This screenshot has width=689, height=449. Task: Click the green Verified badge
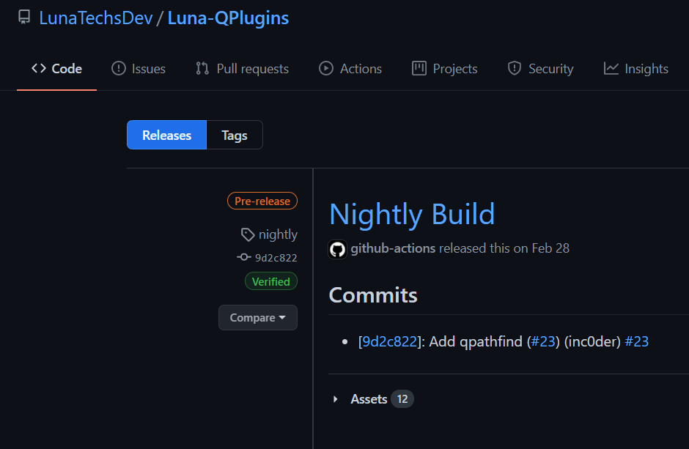click(271, 281)
